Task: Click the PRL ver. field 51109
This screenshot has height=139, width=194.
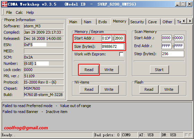Action: (x=44, y=76)
